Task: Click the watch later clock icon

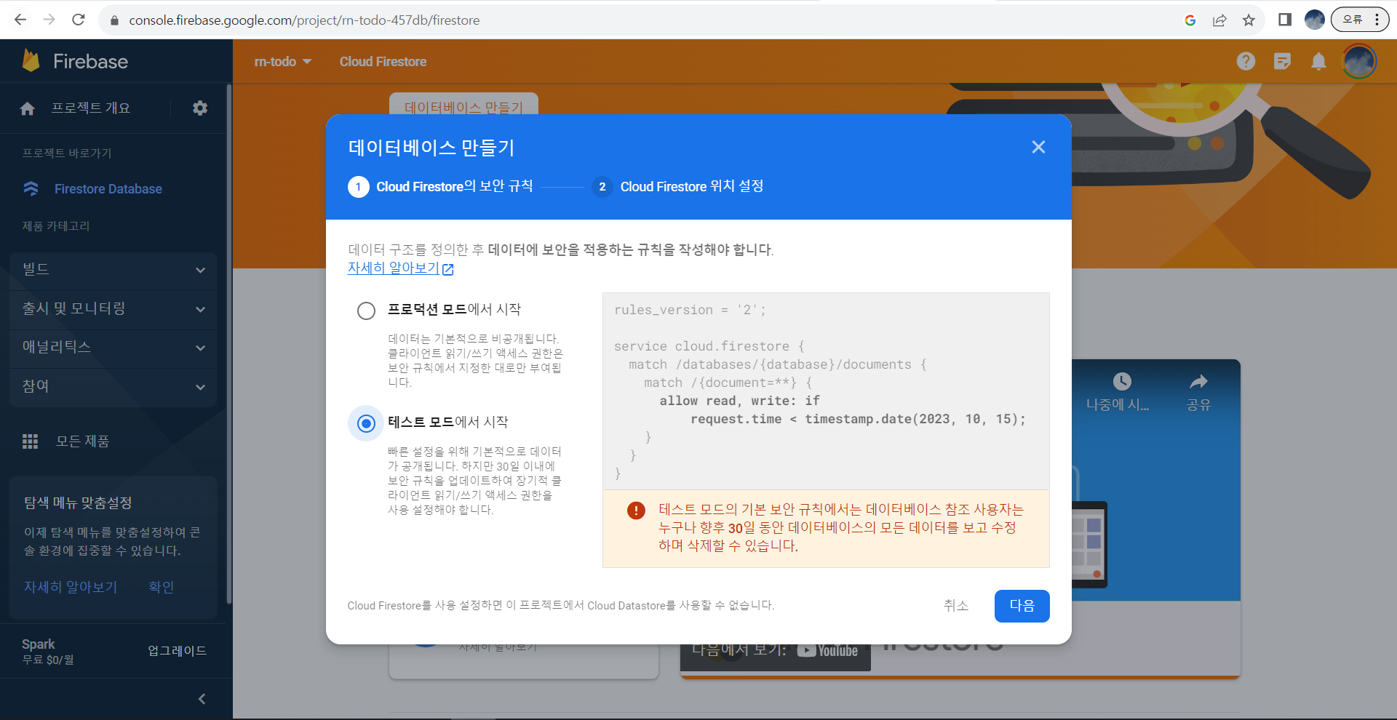Action: tap(1122, 381)
